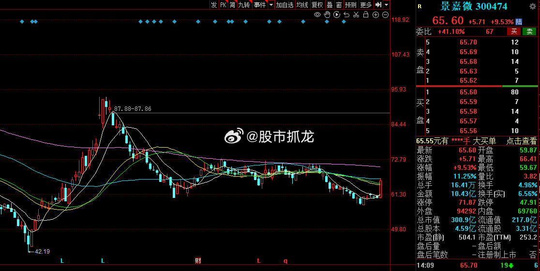Screen dimensions: 540x271
Task: Click the 涨停 price 71.87
Action: coord(467,202)
